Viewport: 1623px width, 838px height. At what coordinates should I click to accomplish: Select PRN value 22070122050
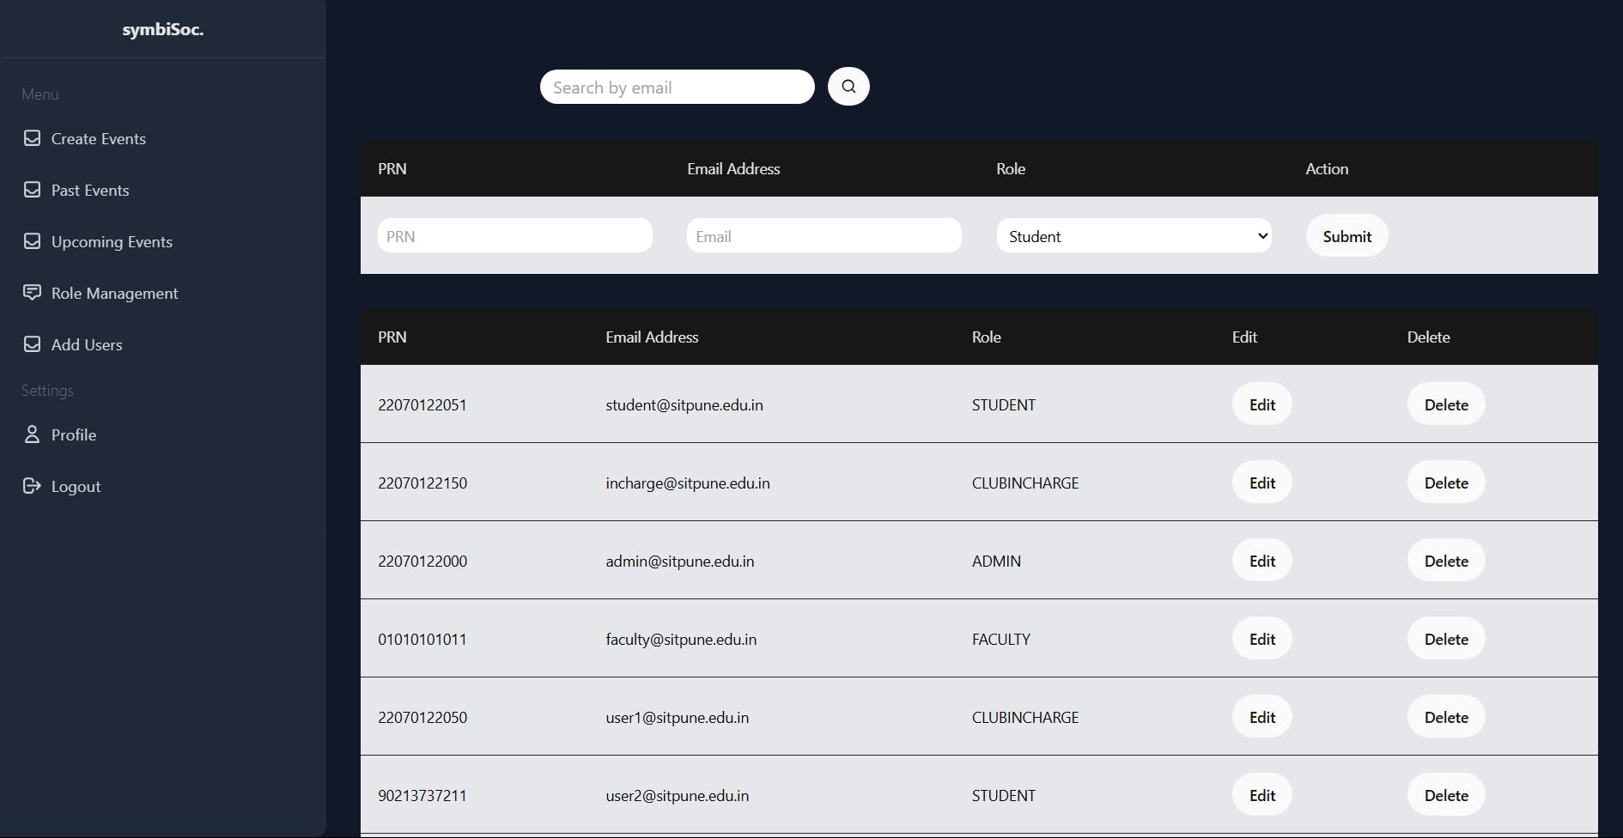[x=422, y=718]
